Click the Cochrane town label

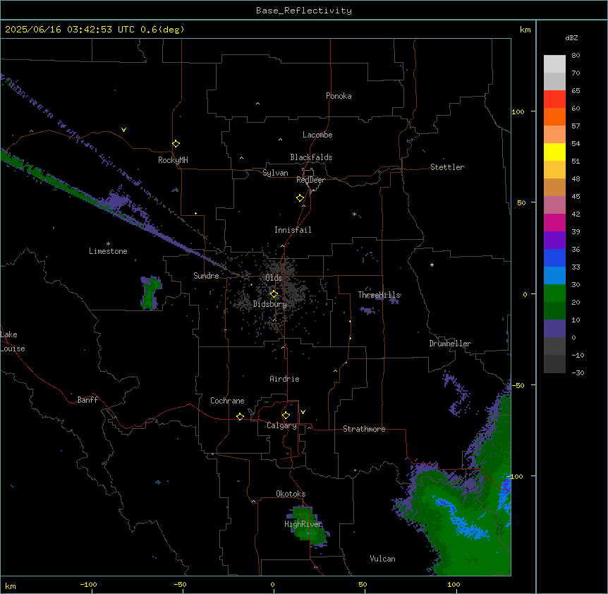[x=227, y=401]
